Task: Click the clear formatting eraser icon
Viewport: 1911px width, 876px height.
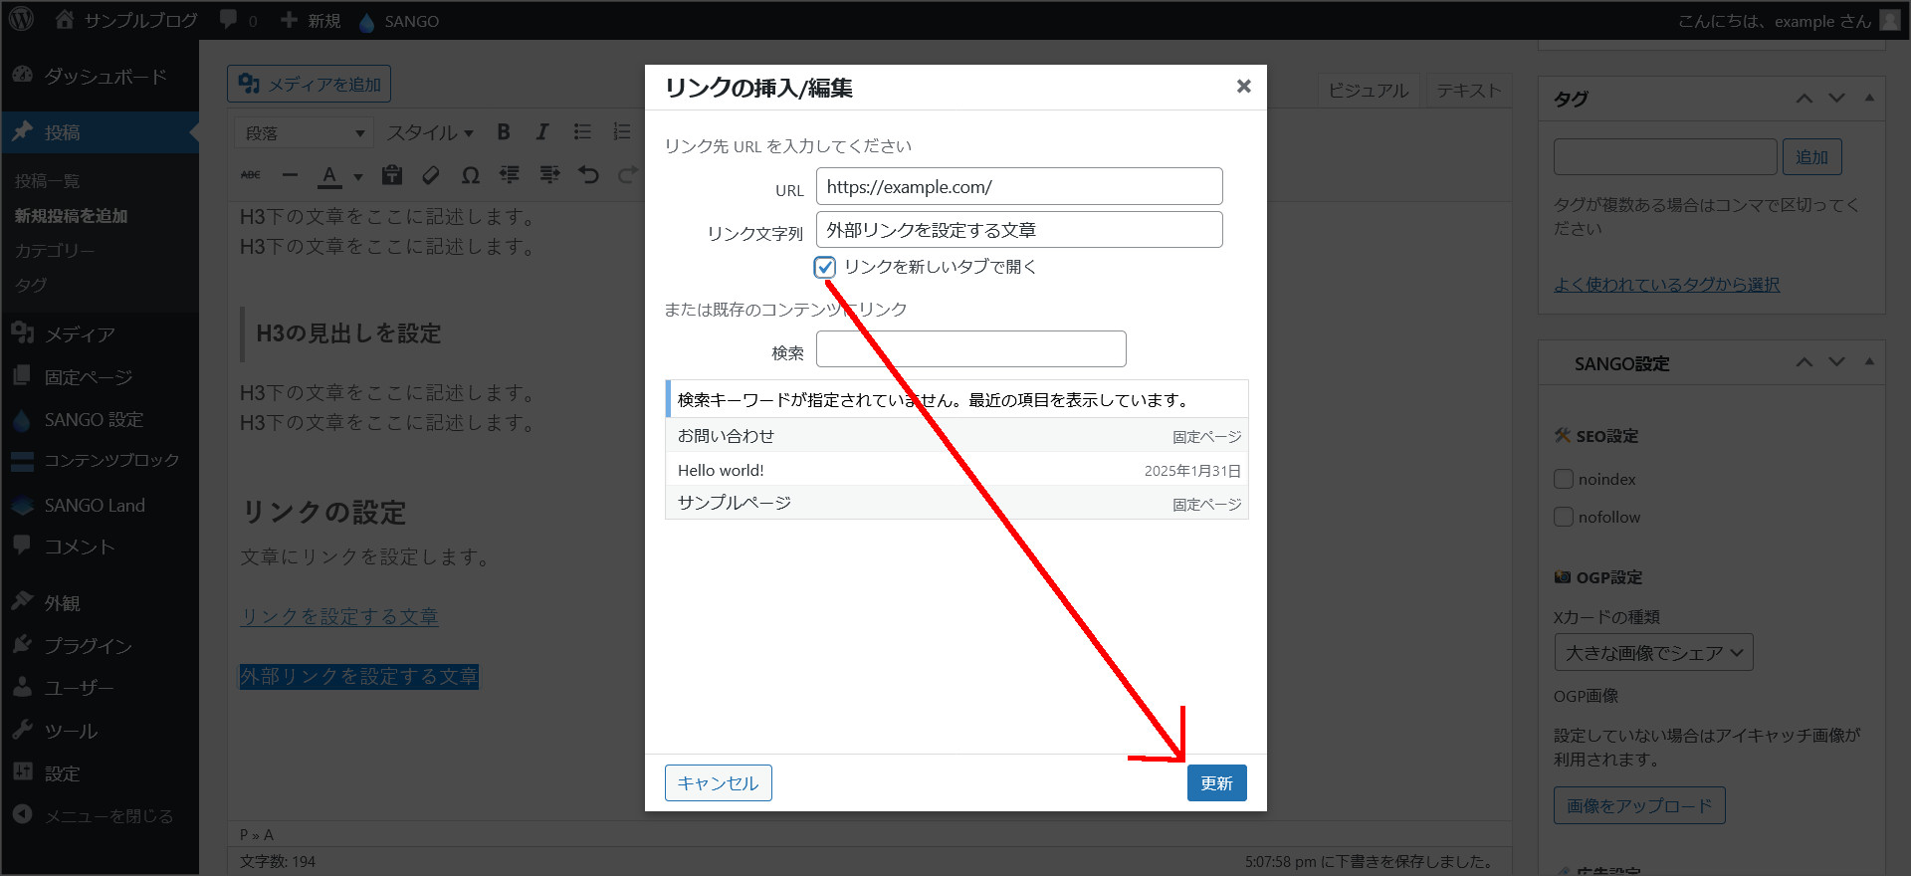Action: tap(431, 175)
